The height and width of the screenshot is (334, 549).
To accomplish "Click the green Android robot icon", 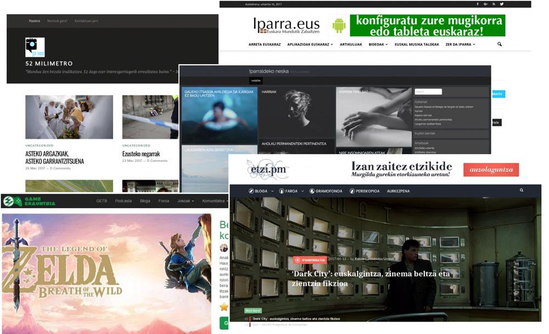I will (x=339, y=25).
